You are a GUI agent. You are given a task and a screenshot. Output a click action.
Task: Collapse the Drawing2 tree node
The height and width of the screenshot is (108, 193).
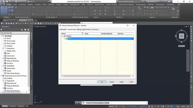pyautogui.click(x=1, y=36)
